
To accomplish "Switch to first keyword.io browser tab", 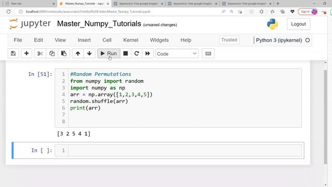I will click(139, 4).
